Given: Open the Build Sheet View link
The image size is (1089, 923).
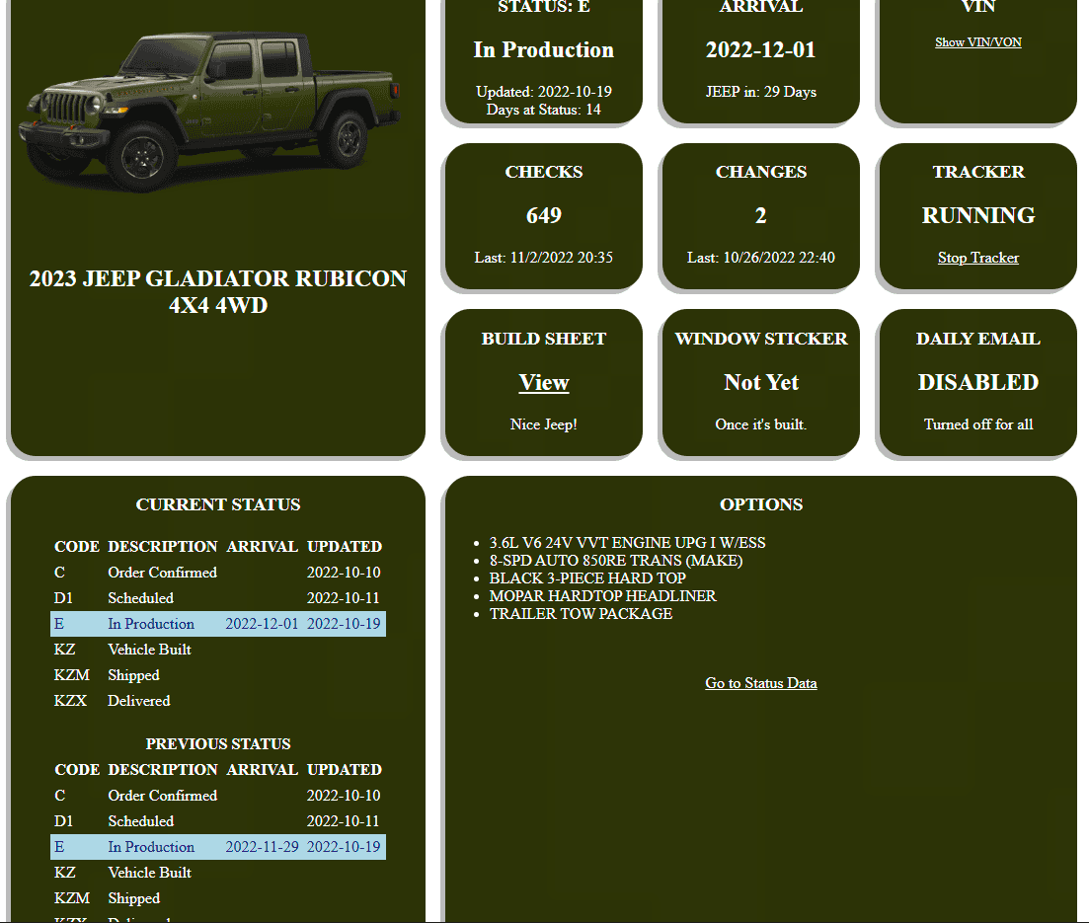Looking at the screenshot, I should (x=544, y=383).
